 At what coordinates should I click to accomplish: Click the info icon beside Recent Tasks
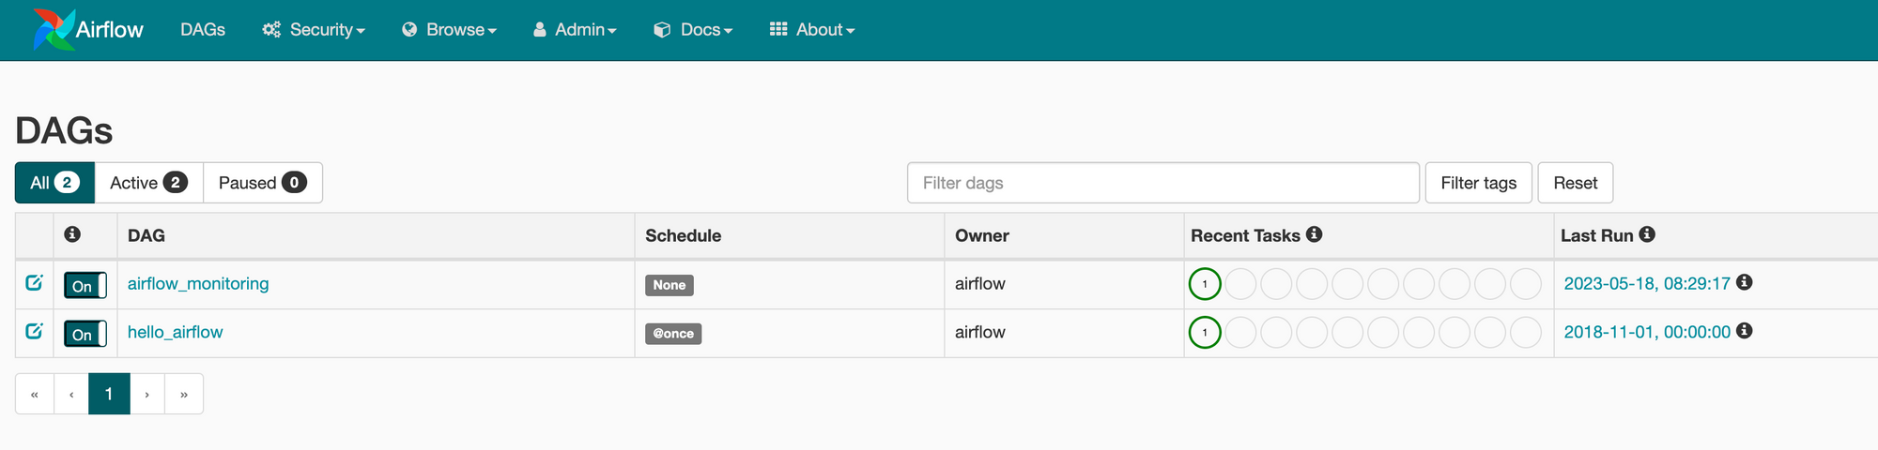[x=1315, y=234]
